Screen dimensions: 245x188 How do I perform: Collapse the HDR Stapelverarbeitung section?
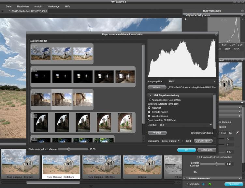pyautogui.click(x=150, y=95)
